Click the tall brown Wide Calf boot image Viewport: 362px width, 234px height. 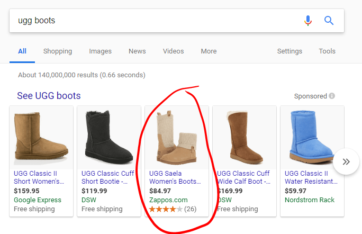pos(244,137)
